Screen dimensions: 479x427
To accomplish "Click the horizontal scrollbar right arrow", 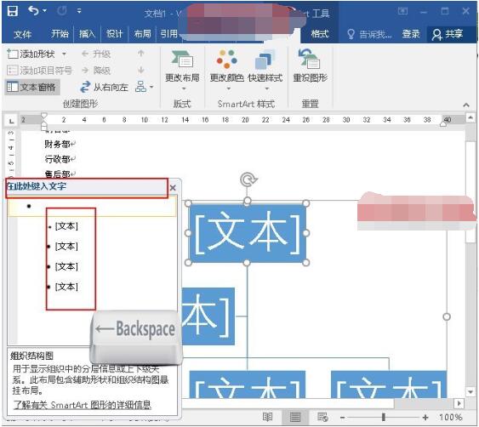I will click(459, 403).
